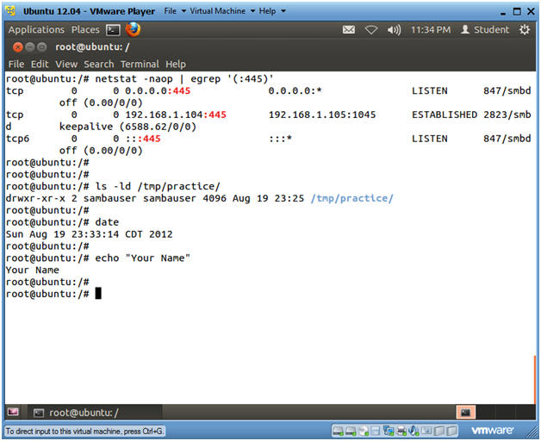
Task: Minimize terminal using its gray title button
Action: pyautogui.click(x=30, y=47)
